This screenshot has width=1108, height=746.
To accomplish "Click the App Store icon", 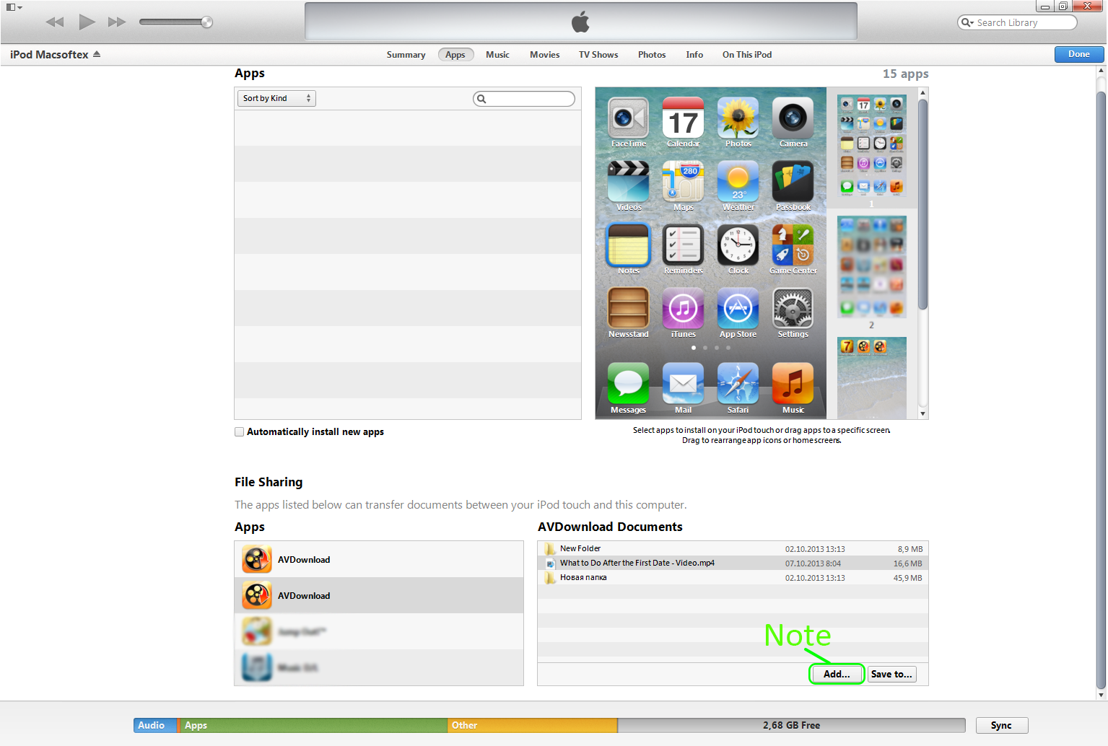I will click(x=738, y=308).
